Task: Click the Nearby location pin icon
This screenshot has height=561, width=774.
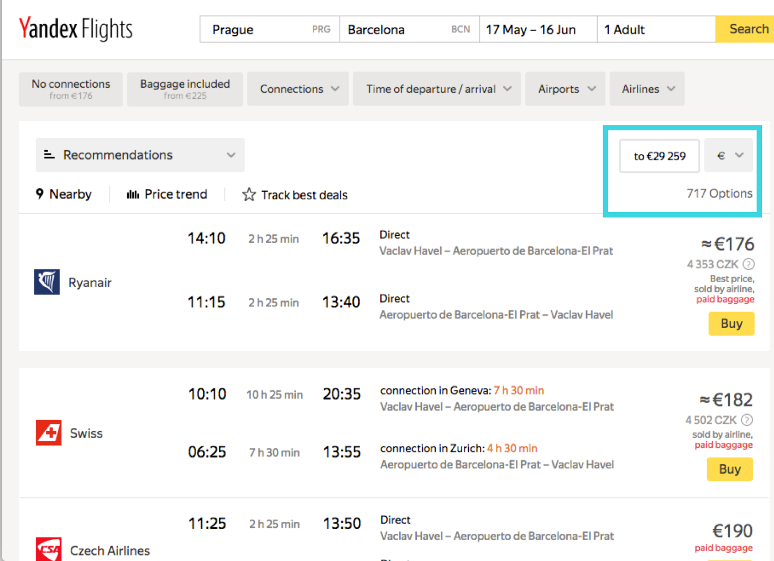Action: tap(40, 194)
